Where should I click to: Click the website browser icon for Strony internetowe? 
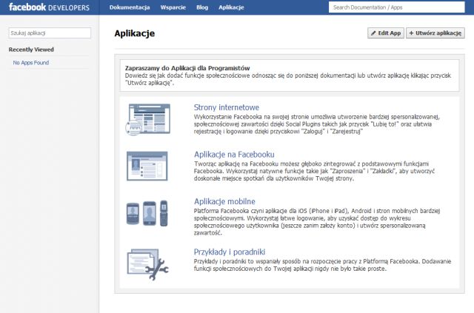148,119
